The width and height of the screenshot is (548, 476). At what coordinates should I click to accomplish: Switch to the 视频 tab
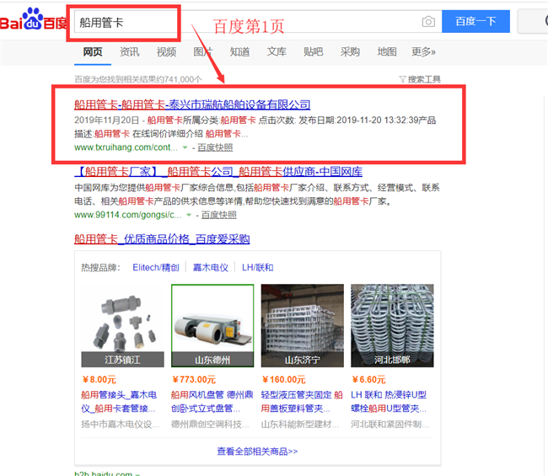(x=166, y=52)
